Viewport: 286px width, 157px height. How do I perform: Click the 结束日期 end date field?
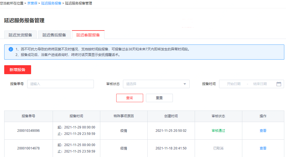tap(260, 84)
